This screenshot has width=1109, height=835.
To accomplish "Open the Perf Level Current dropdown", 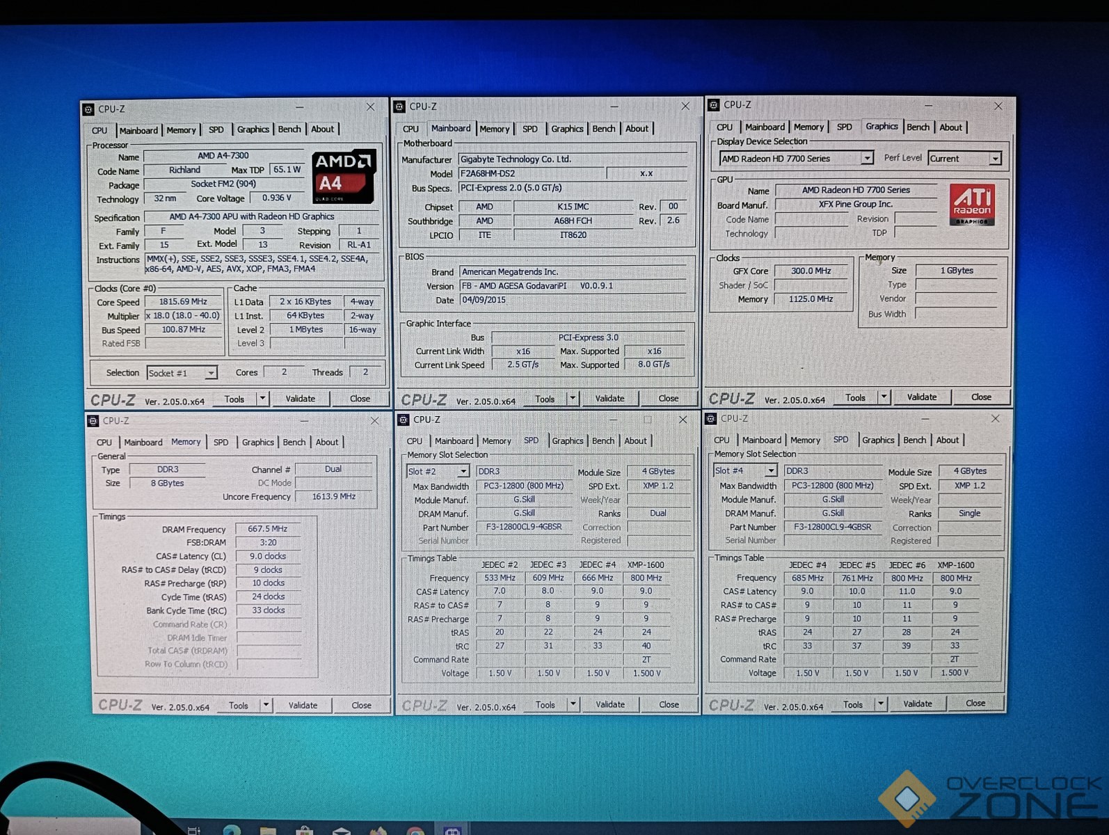I will click(995, 159).
